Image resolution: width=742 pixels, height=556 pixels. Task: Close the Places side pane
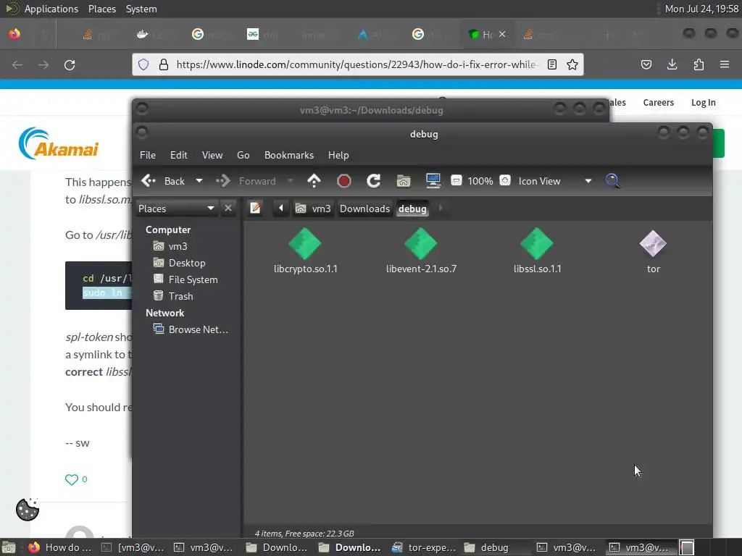(228, 208)
